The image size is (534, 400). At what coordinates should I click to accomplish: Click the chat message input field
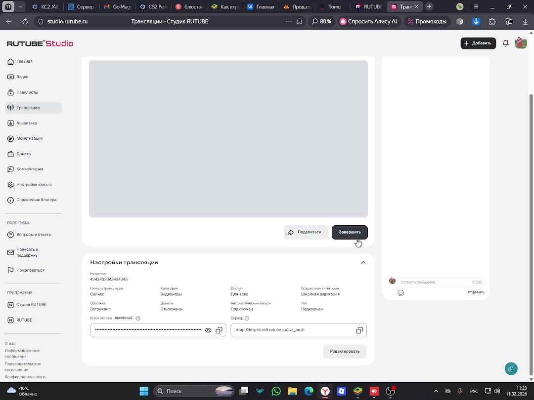(441, 282)
